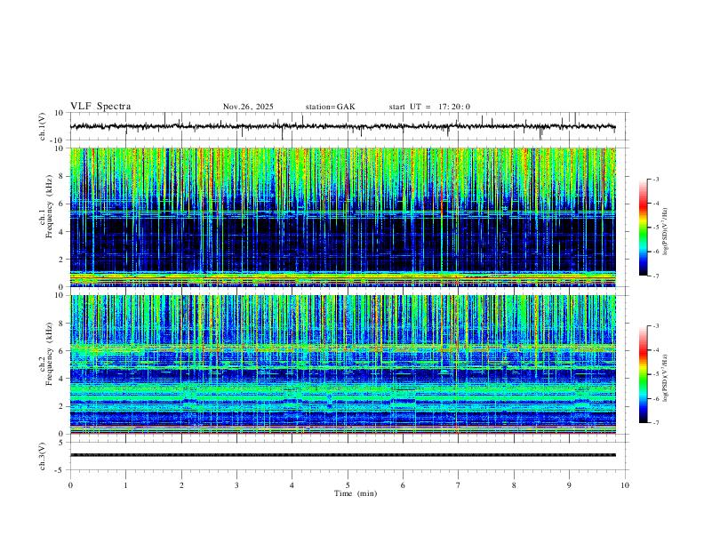Click the ch.2 "Frequency (kHz)" axis label
The width and height of the screenshot is (704, 544).
click(x=49, y=354)
